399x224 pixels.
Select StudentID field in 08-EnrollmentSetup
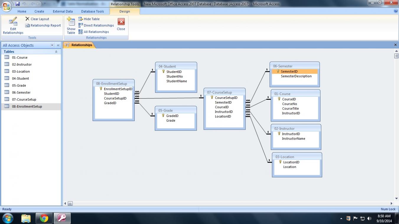click(112, 94)
